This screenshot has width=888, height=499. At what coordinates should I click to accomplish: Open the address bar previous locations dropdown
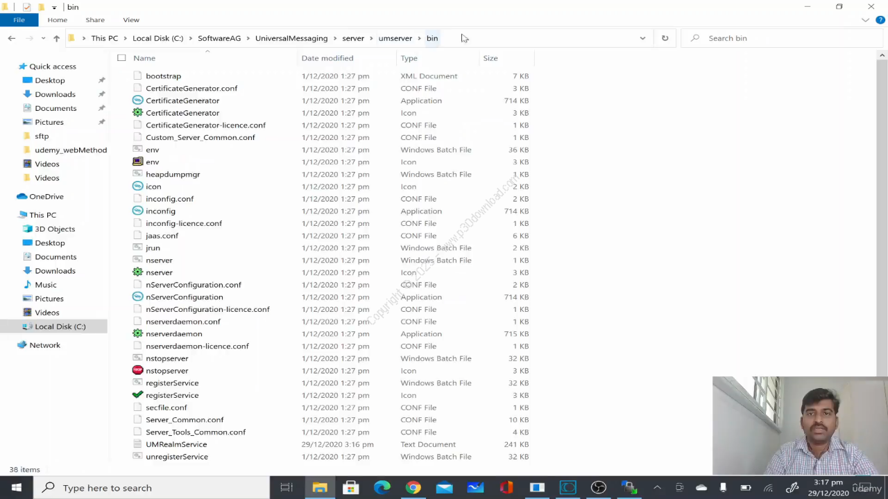coord(642,38)
